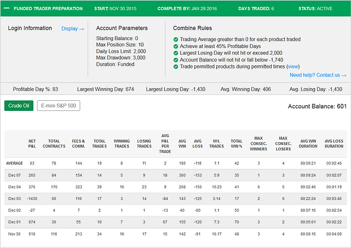Select the Dec 04 row label
Screen dimensions: 351x248
click(14, 187)
